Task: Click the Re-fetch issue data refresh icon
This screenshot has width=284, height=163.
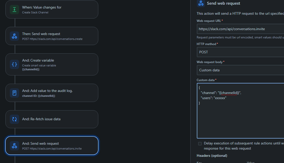Action: 15,119
